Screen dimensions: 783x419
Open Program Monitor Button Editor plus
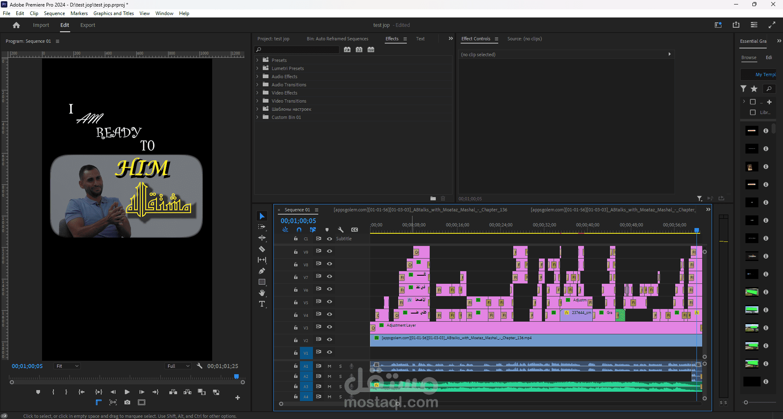[237, 397]
